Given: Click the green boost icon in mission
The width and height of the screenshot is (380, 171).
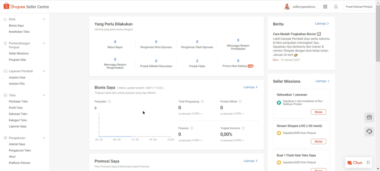Looking at the screenshot, I should pyautogui.click(x=279, y=103).
